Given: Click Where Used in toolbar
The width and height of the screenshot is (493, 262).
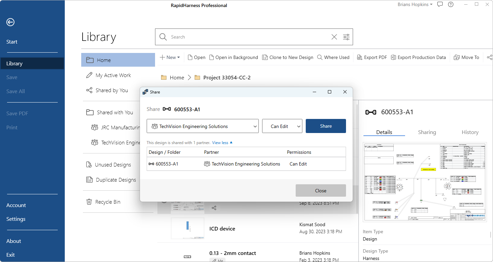Looking at the screenshot, I should (x=333, y=57).
